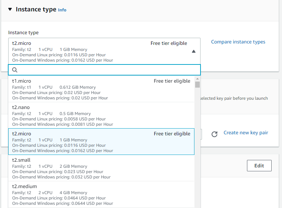This screenshot has width=282, height=208.
Task: Click the selected t2.micro combo box
Action: pos(100,51)
